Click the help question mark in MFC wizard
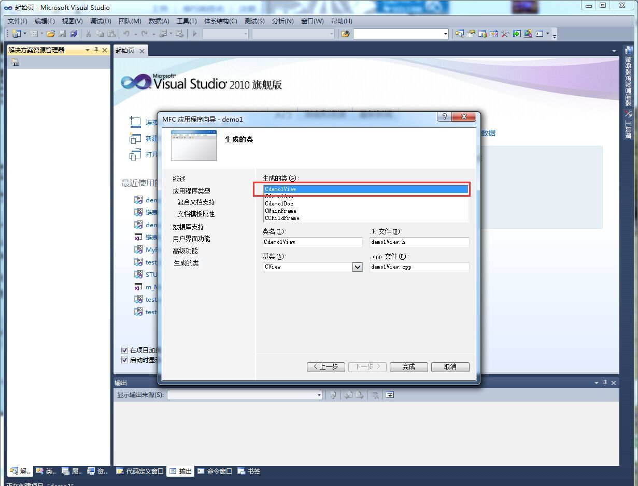This screenshot has width=638, height=486. 444,116
